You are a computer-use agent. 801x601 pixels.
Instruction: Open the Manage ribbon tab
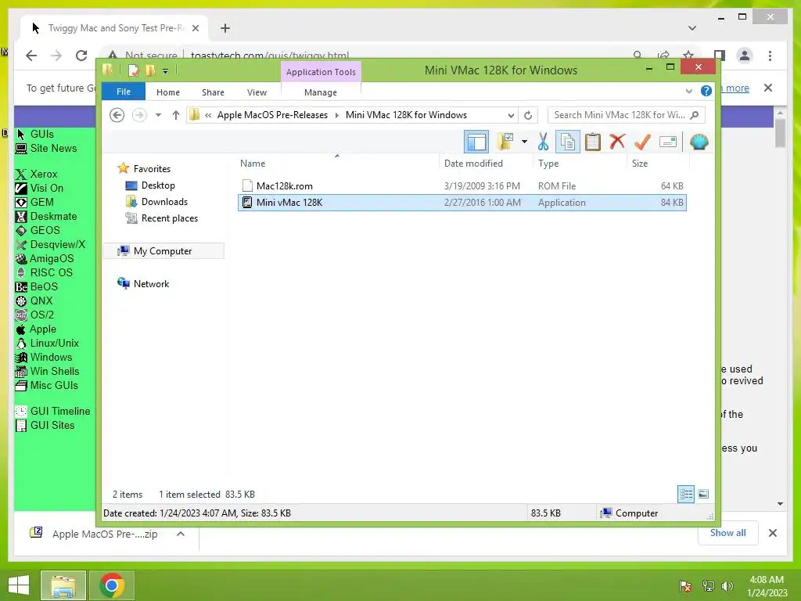click(x=321, y=92)
